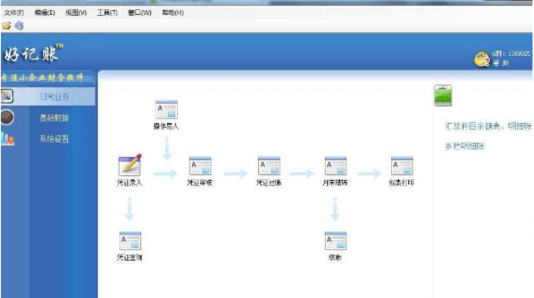The width and height of the screenshot is (534, 298).
Task: Open the 窗口(W) menu
Action: click(140, 13)
